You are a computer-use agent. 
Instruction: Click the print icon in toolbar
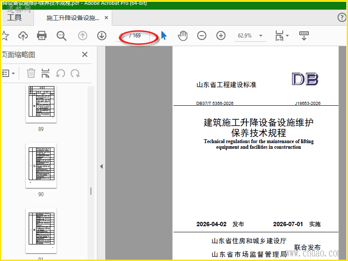42,36
